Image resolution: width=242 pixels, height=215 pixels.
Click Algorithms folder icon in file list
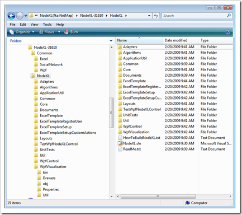pyautogui.click(x=120, y=53)
